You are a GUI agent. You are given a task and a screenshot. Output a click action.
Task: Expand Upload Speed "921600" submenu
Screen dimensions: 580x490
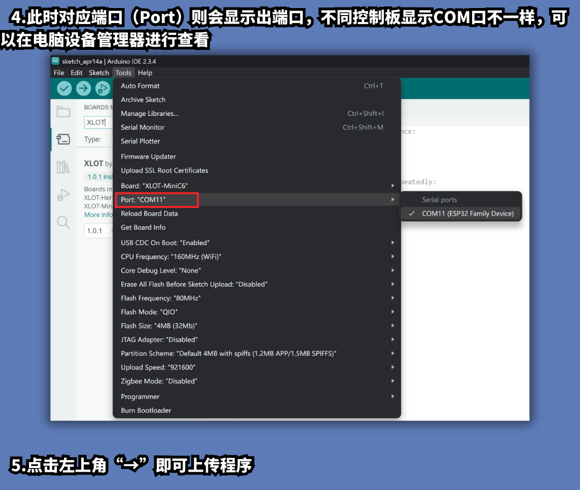pos(257,367)
